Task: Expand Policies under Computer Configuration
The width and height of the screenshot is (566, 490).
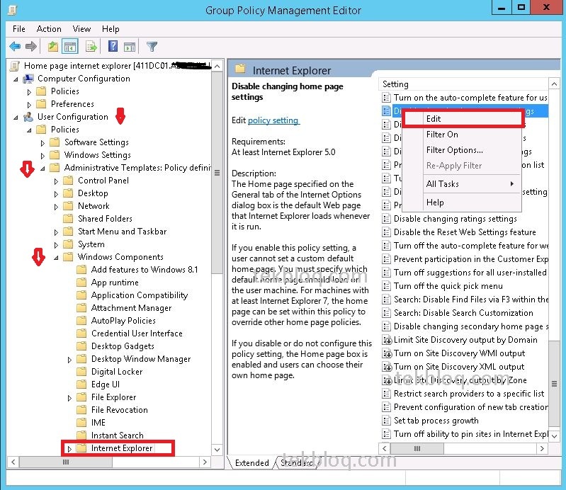Action: (29, 92)
